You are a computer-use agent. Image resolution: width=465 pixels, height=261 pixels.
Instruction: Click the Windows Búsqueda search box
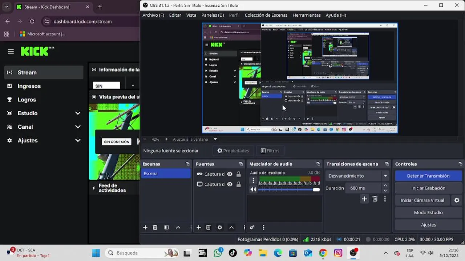143,253
